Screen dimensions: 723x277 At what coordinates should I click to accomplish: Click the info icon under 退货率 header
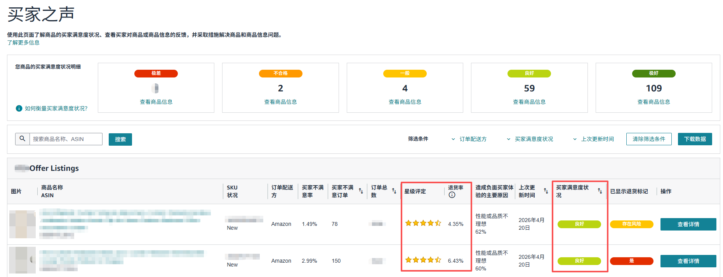pyautogui.click(x=452, y=195)
